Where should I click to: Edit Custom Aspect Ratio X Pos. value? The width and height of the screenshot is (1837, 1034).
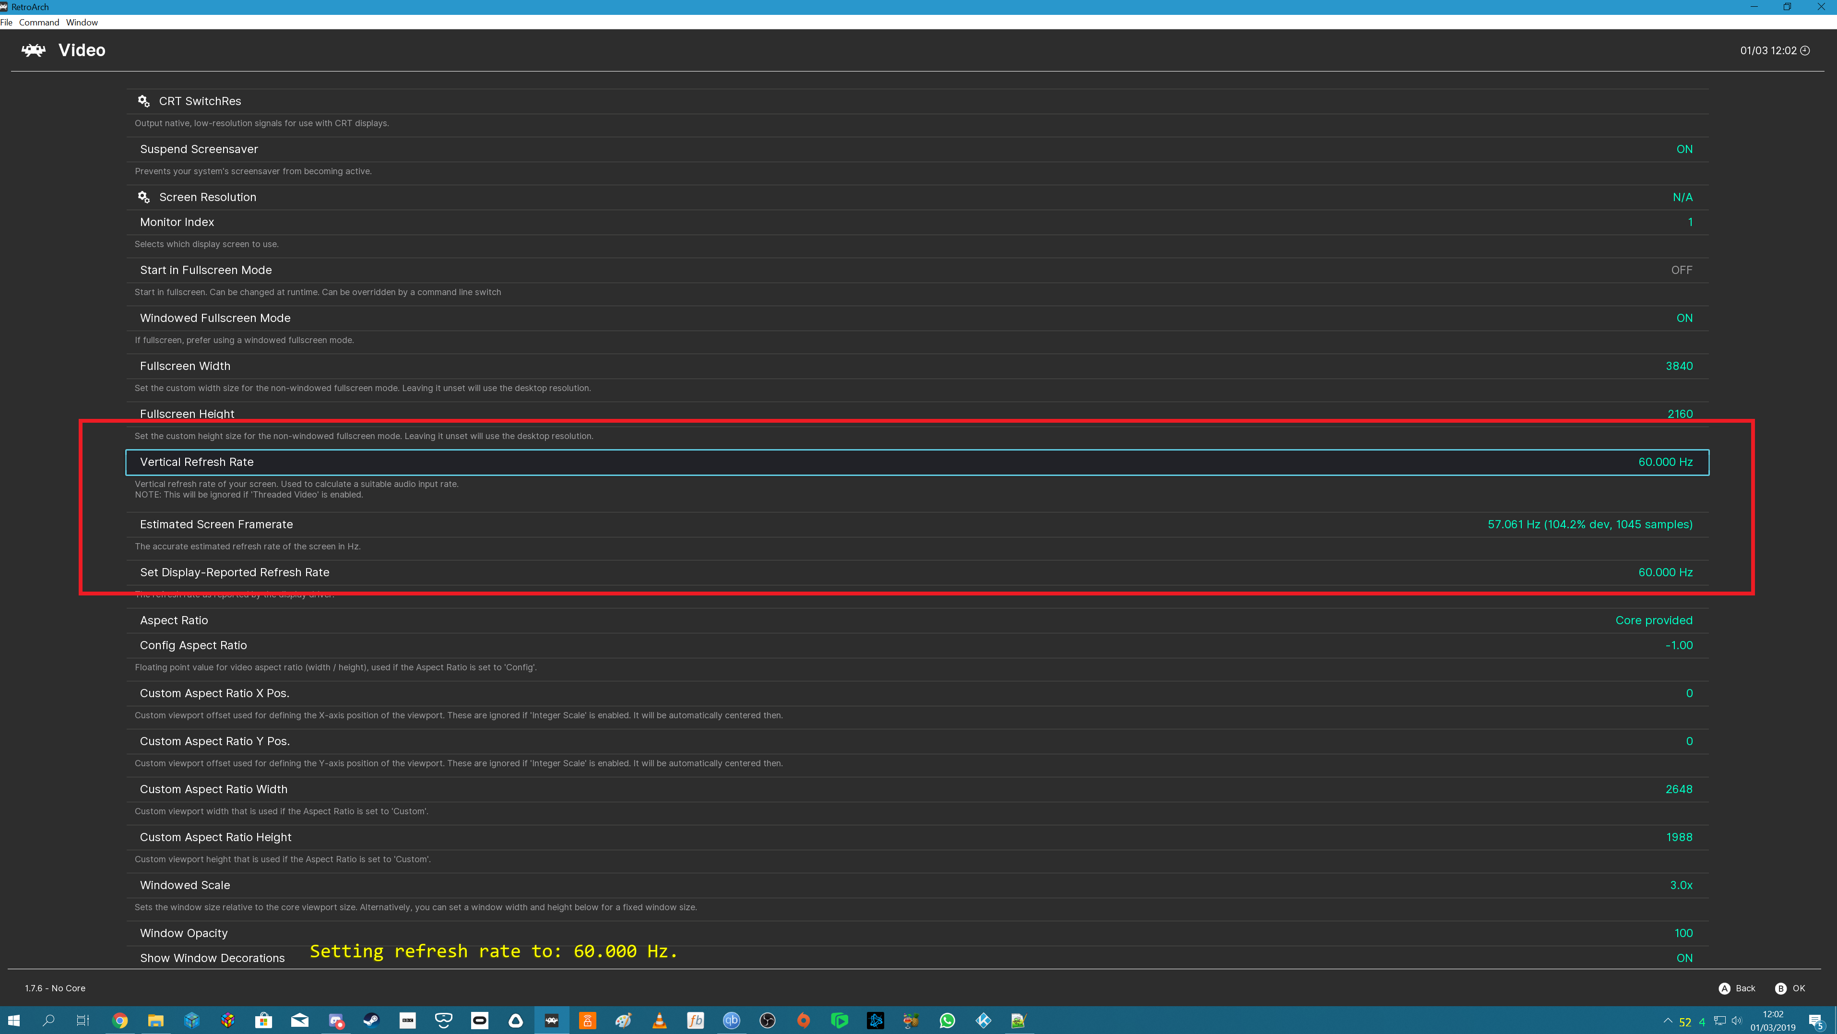(x=1689, y=693)
